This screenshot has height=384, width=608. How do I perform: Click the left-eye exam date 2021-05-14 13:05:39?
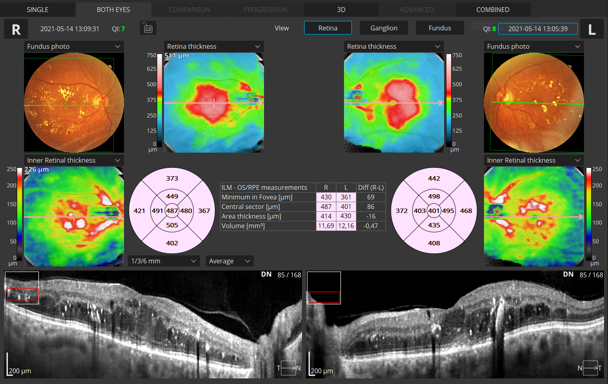coord(538,28)
